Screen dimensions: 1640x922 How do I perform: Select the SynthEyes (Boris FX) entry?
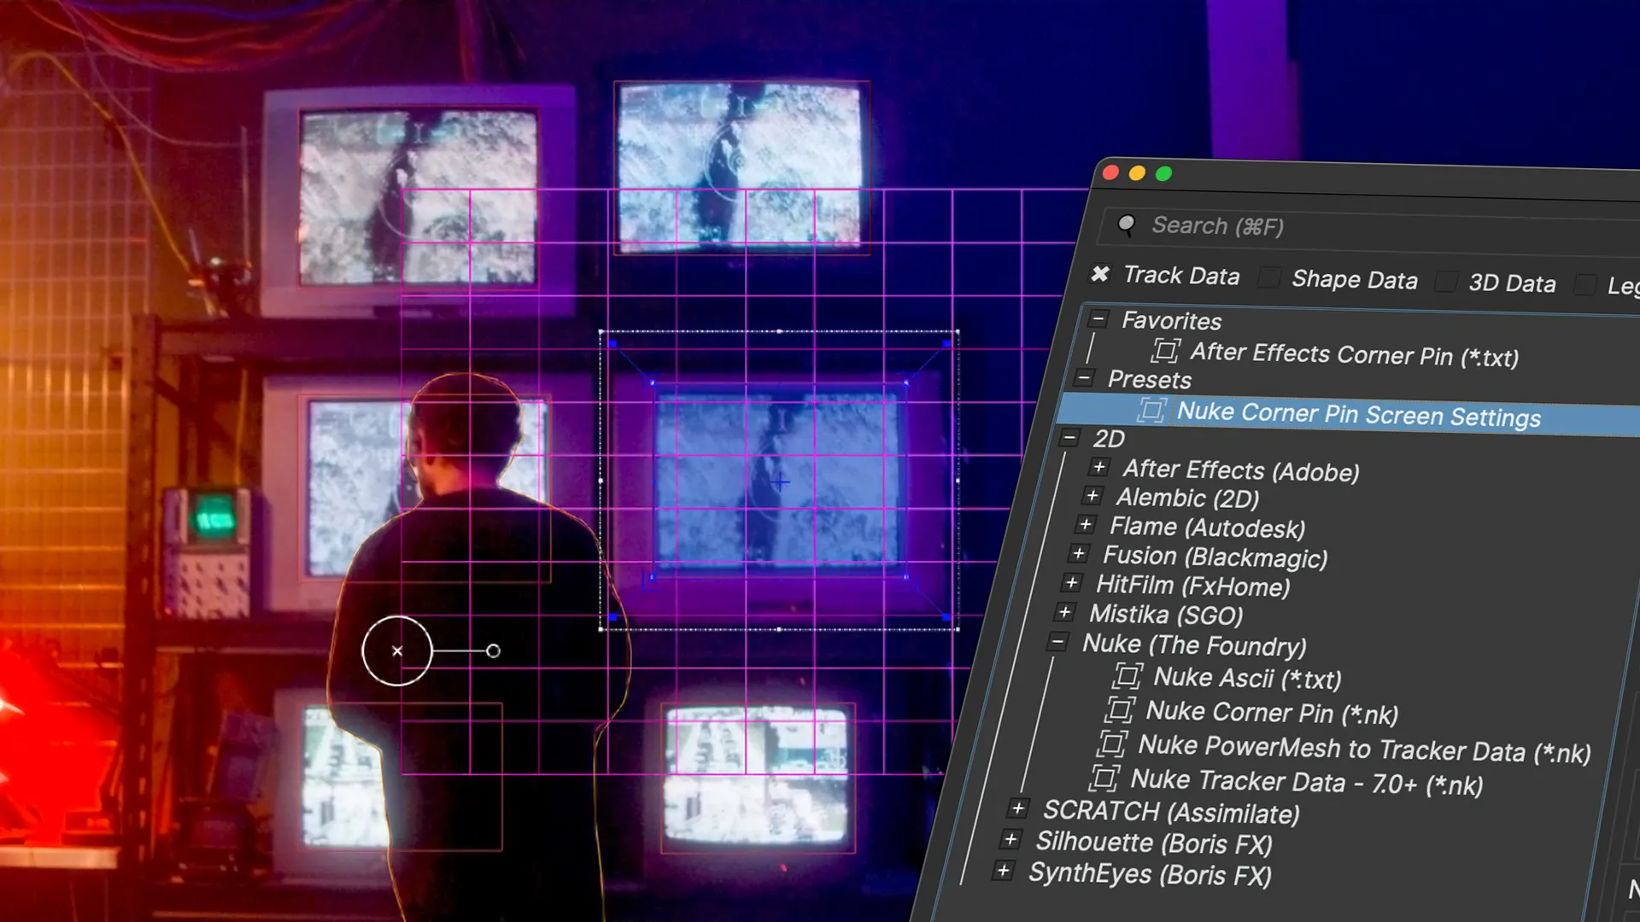click(1150, 874)
